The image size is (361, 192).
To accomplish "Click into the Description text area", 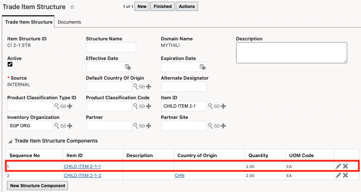I will tap(291, 53).
